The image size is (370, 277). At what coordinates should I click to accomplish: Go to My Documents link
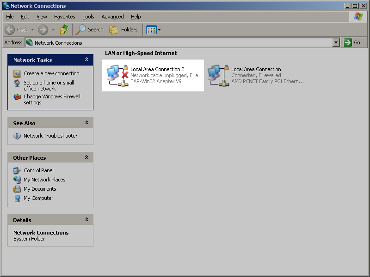[40, 189]
